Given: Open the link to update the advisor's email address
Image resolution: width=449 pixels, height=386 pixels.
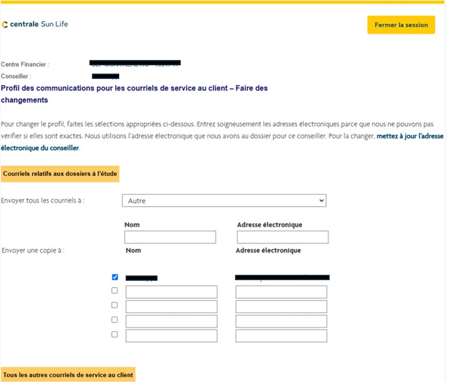Looking at the screenshot, I should point(409,136).
